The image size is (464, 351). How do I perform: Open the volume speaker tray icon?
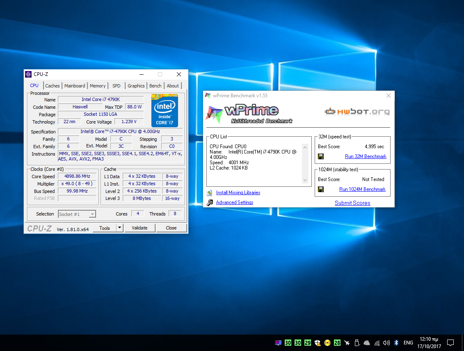tap(386, 343)
